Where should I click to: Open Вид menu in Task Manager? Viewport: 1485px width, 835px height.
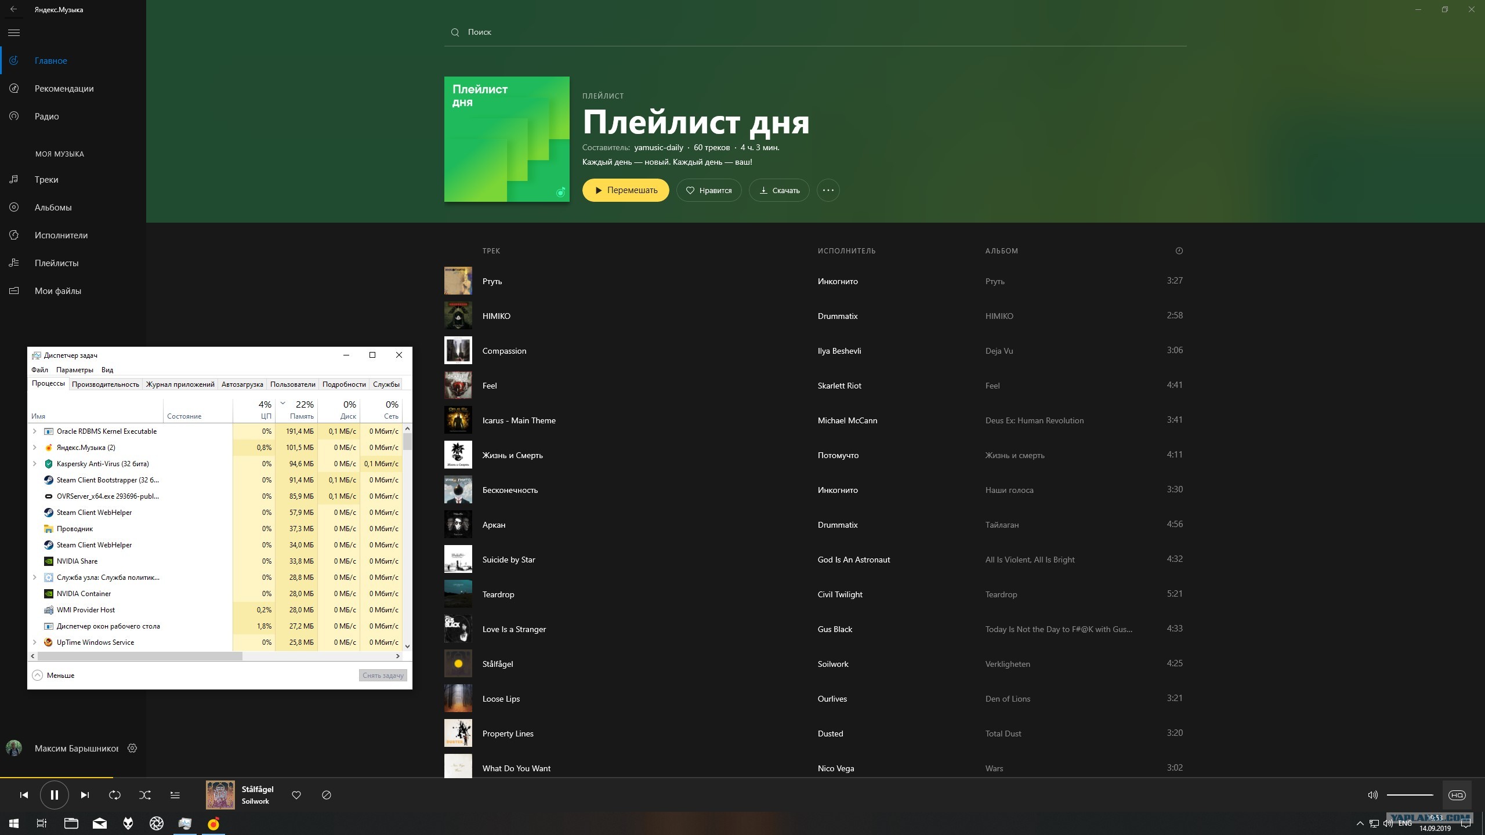pyautogui.click(x=107, y=370)
